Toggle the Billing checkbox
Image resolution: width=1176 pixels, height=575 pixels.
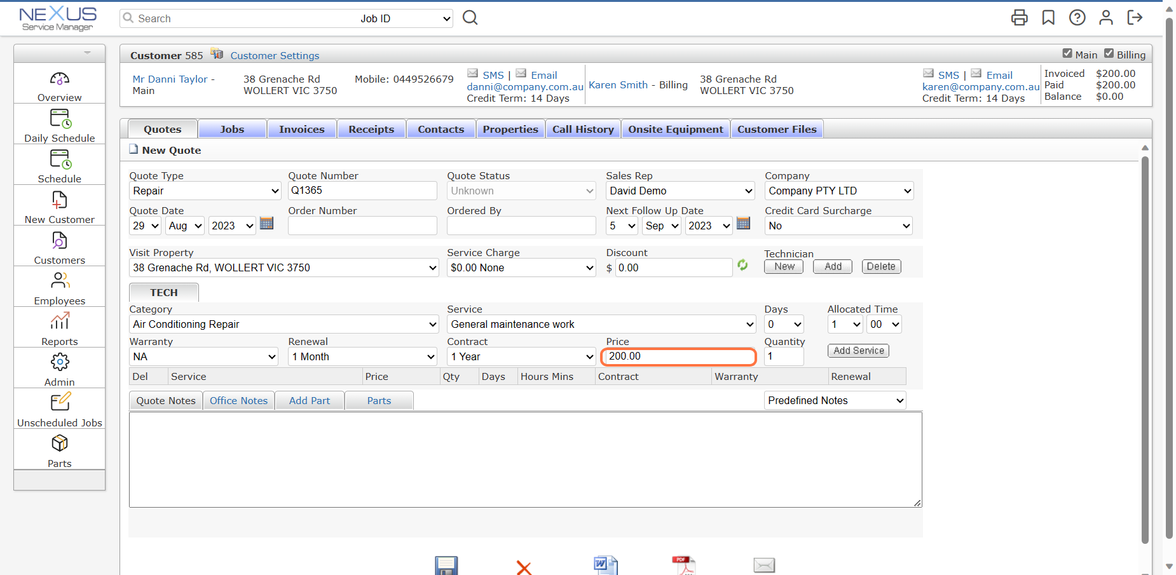pyautogui.click(x=1109, y=53)
